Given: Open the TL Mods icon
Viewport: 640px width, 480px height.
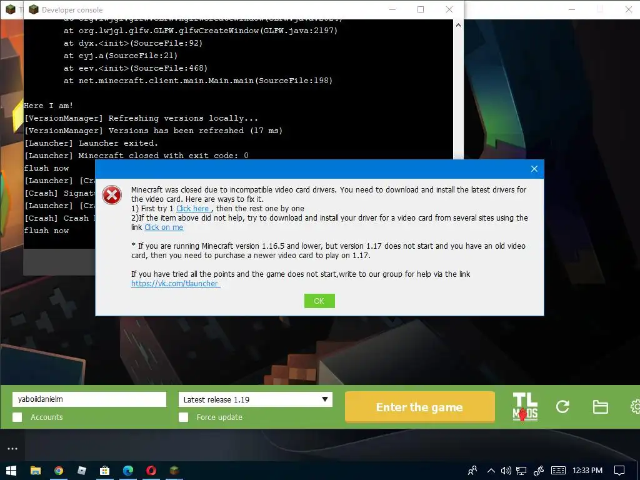Looking at the screenshot, I should pos(525,407).
